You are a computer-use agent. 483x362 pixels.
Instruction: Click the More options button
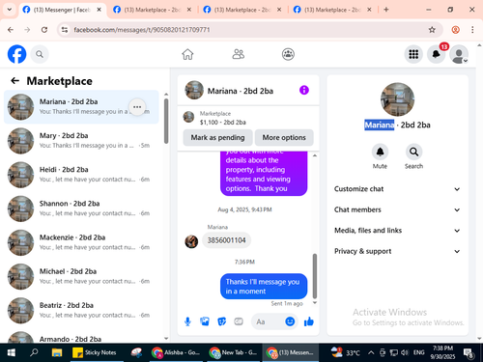click(284, 137)
